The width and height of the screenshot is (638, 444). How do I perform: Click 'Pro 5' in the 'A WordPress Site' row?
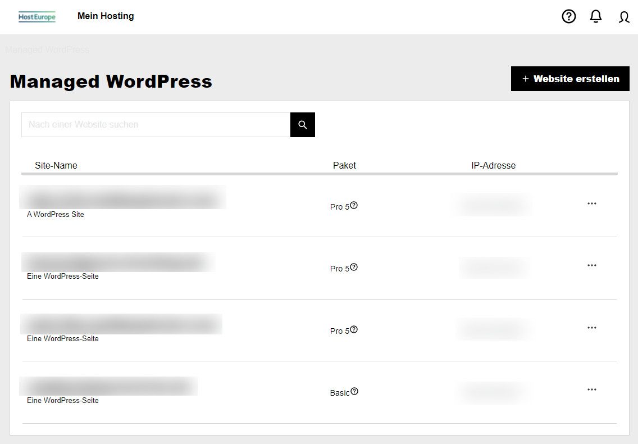340,207
